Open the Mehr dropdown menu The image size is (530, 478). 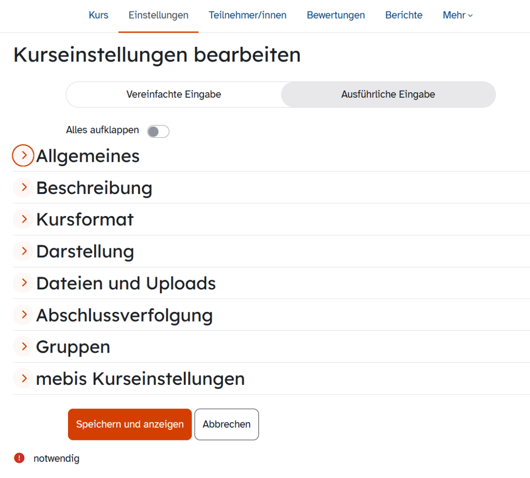click(x=458, y=15)
